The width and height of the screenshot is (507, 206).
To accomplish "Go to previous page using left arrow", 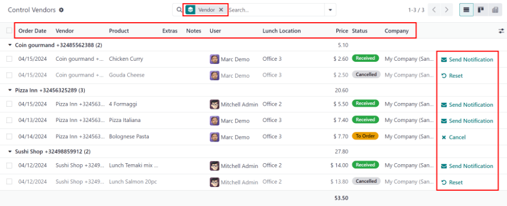I will (434, 10).
